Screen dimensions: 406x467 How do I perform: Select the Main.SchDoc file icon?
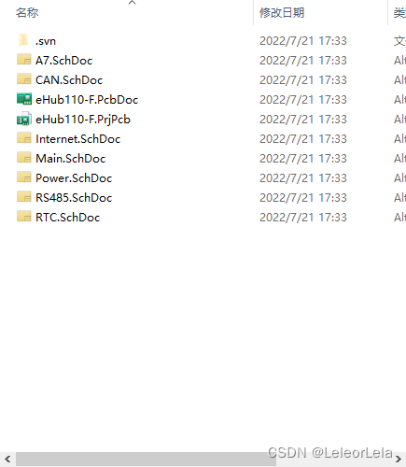click(x=24, y=158)
